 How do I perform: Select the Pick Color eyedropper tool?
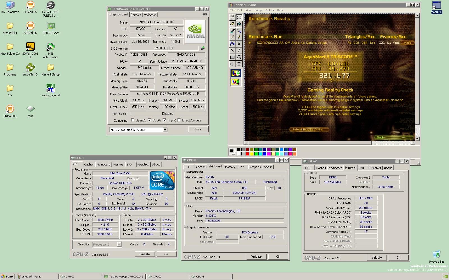232,31
